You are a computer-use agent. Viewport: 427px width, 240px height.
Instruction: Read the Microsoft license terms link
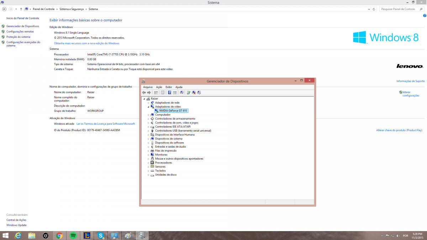click(x=106, y=124)
